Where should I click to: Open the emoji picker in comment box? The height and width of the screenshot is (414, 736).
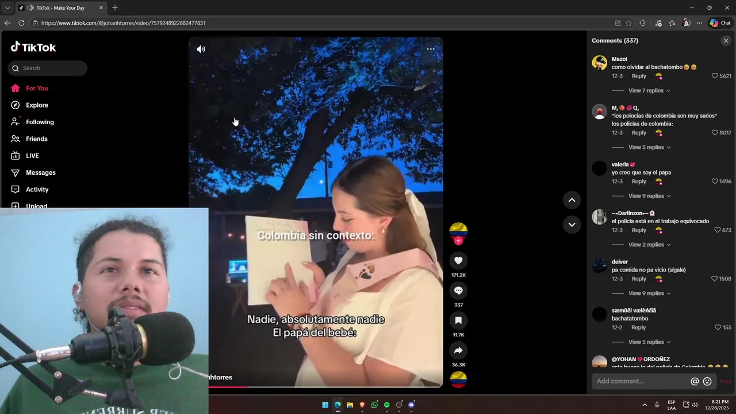tap(707, 381)
